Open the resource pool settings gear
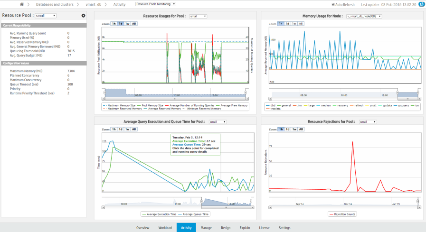 click(x=83, y=16)
